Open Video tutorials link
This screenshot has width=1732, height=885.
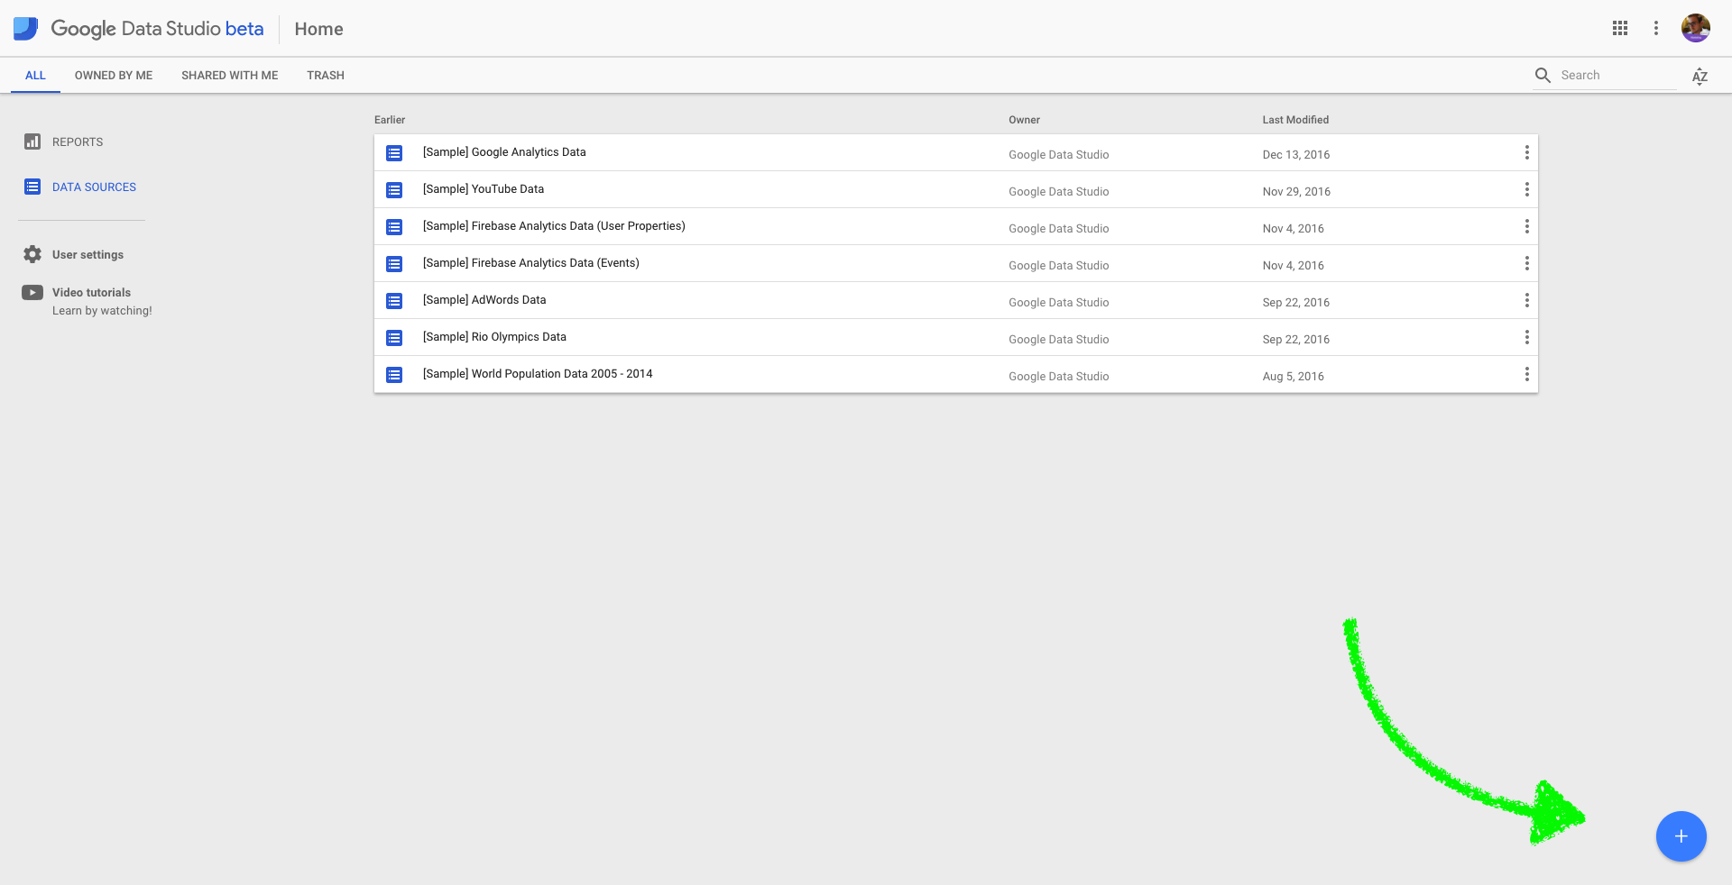[91, 293]
